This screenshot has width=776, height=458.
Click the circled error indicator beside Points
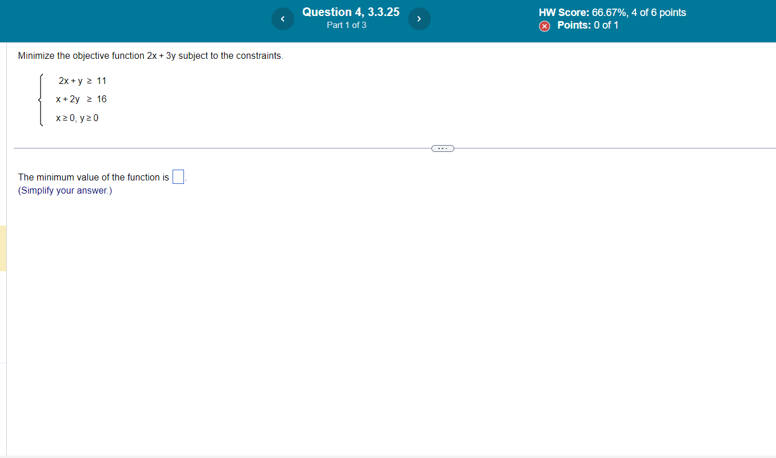(x=545, y=26)
